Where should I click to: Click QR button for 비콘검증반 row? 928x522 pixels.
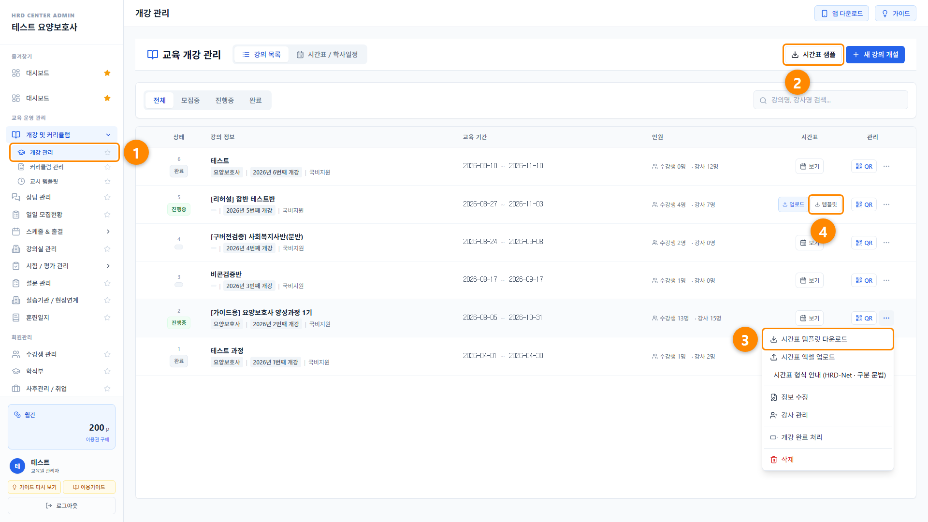[x=864, y=280]
